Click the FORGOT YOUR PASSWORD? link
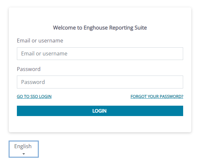Image resolution: width=201 pixels, height=165 pixels. coord(157,97)
